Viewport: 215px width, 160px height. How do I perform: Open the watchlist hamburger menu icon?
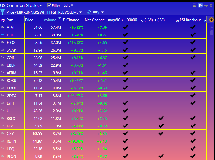tap(194, 5)
